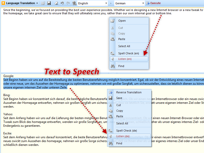Screen dimensions: 204x153
Task: Click the globe icon left of English
Action: click(74, 3)
